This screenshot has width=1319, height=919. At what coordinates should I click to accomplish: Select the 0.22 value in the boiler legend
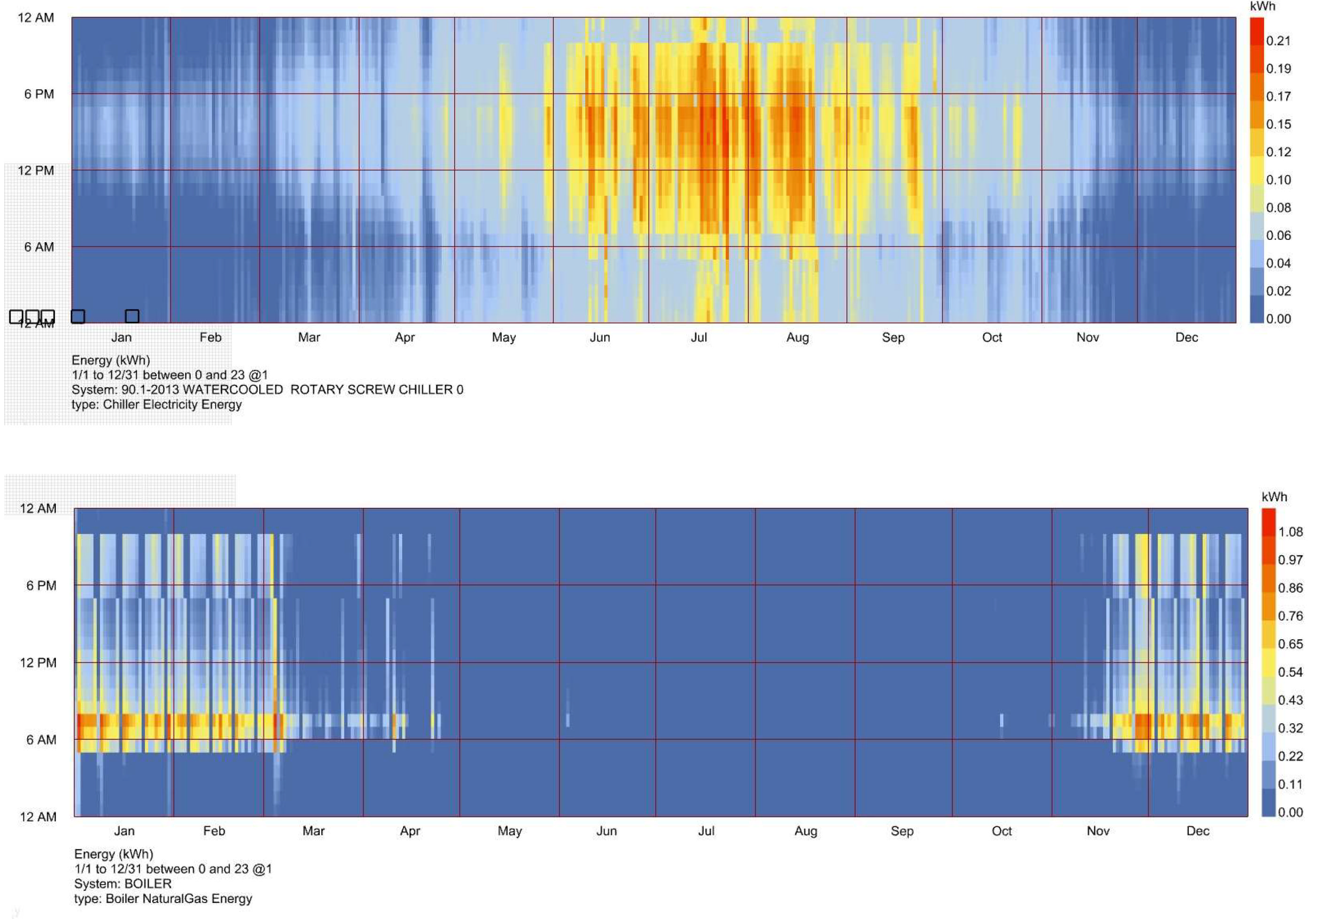(x=1290, y=757)
